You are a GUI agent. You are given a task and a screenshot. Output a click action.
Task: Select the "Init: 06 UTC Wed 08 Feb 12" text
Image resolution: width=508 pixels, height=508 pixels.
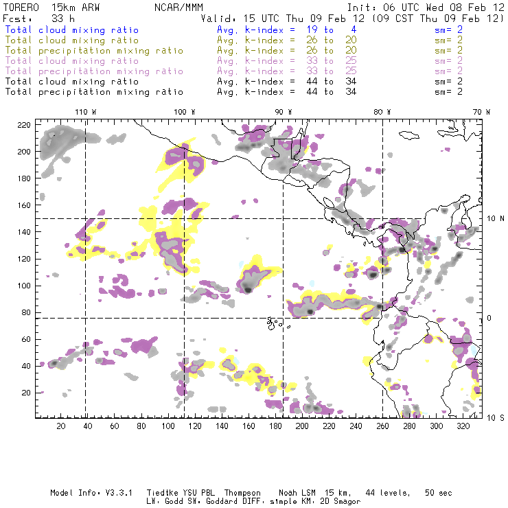426,8
